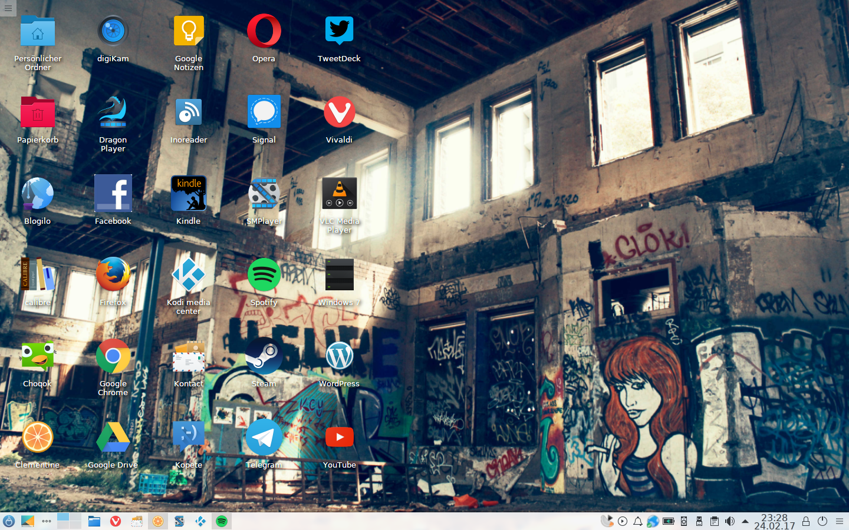
Task: Launch Choqok from the desktop
Action: [x=38, y=356]
